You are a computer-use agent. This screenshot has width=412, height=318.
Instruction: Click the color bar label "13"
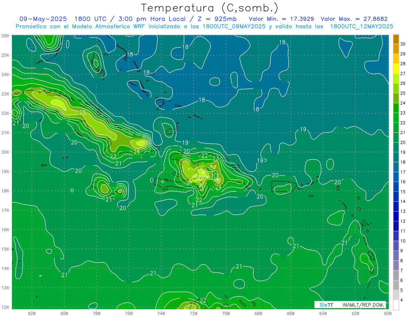coord(403,211)
